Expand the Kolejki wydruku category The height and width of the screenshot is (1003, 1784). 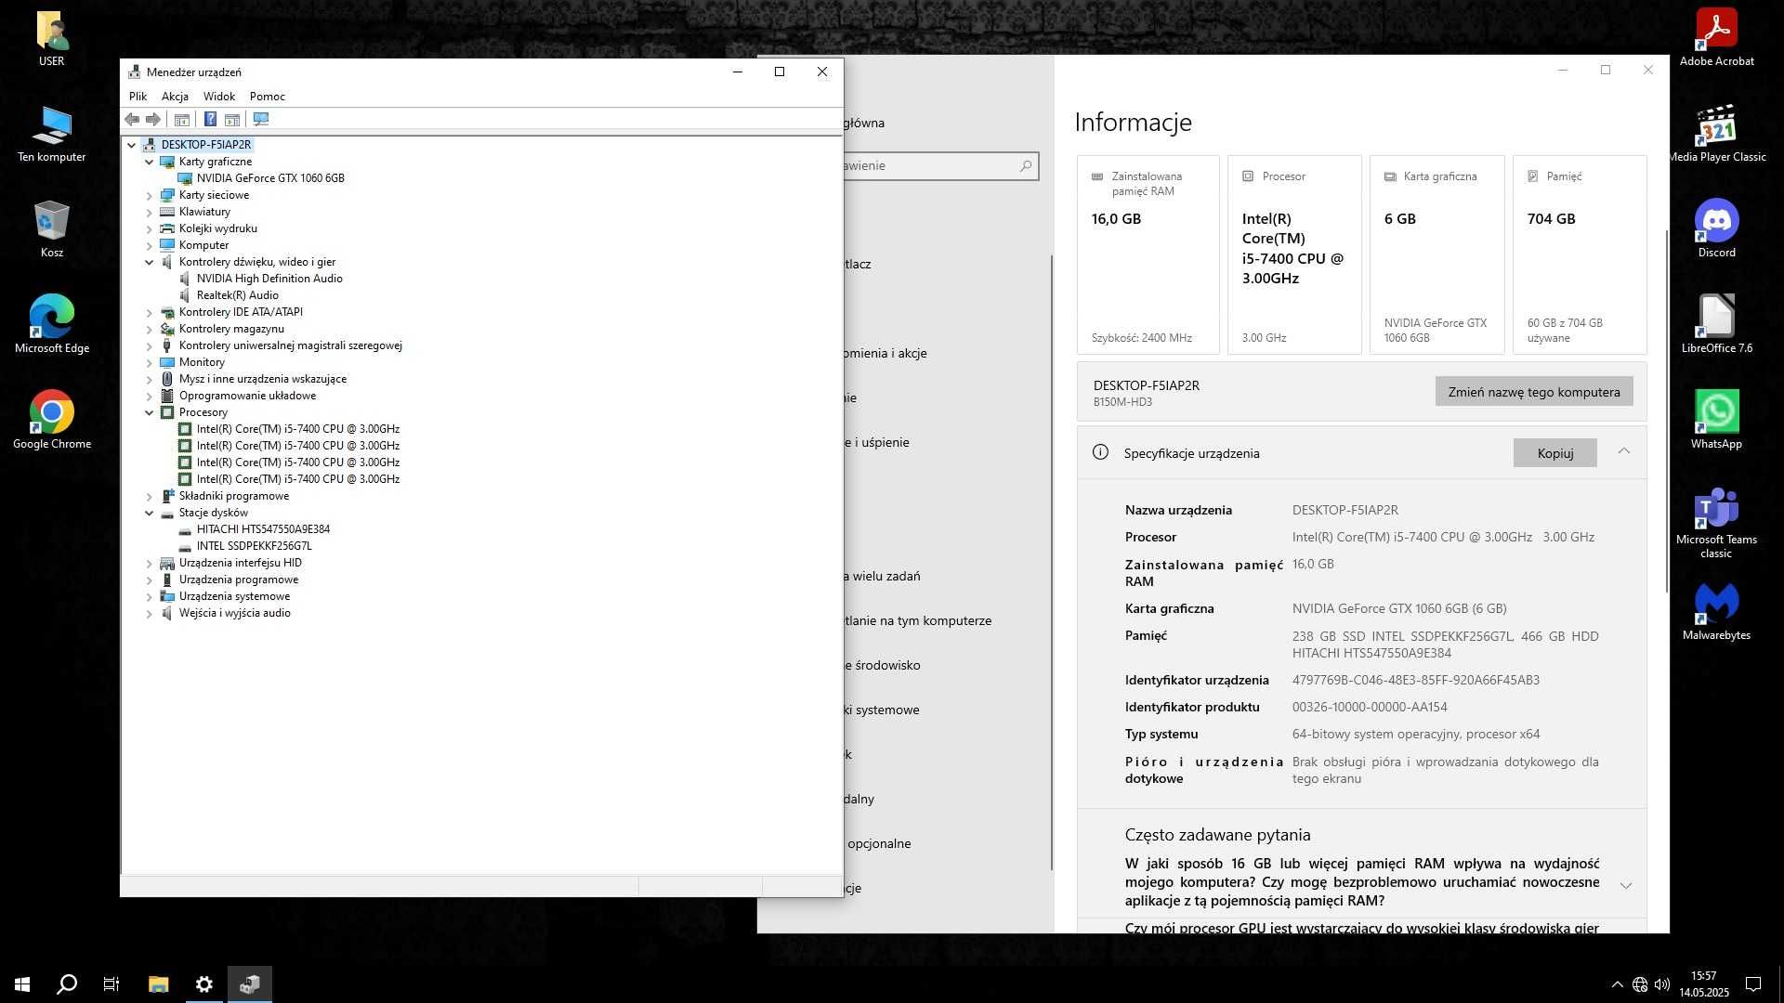tap(149, 228)
